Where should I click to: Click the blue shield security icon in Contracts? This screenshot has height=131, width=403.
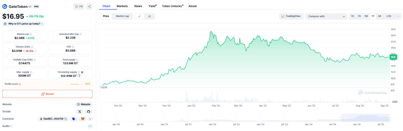[x=74, y=119]
